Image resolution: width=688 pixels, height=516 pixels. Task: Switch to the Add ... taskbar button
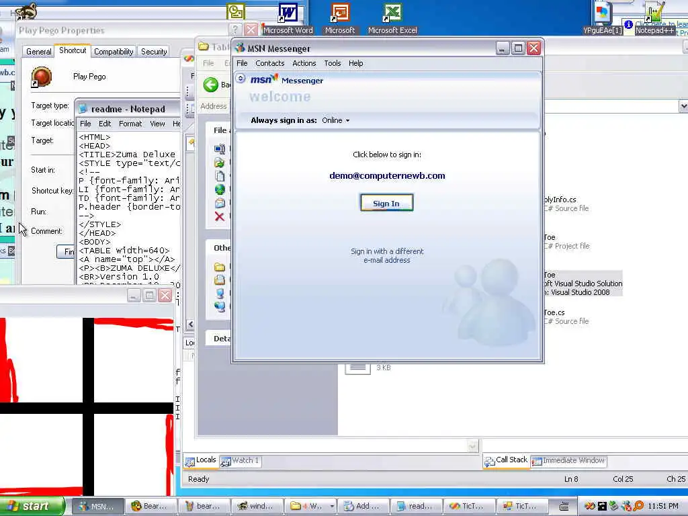363,506
